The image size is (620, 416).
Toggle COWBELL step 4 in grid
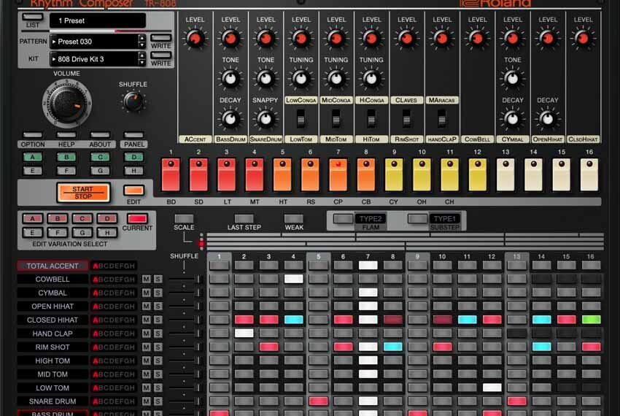293,279
